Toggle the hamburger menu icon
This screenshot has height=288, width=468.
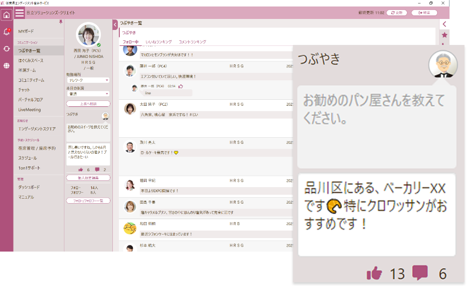[19, 13]
